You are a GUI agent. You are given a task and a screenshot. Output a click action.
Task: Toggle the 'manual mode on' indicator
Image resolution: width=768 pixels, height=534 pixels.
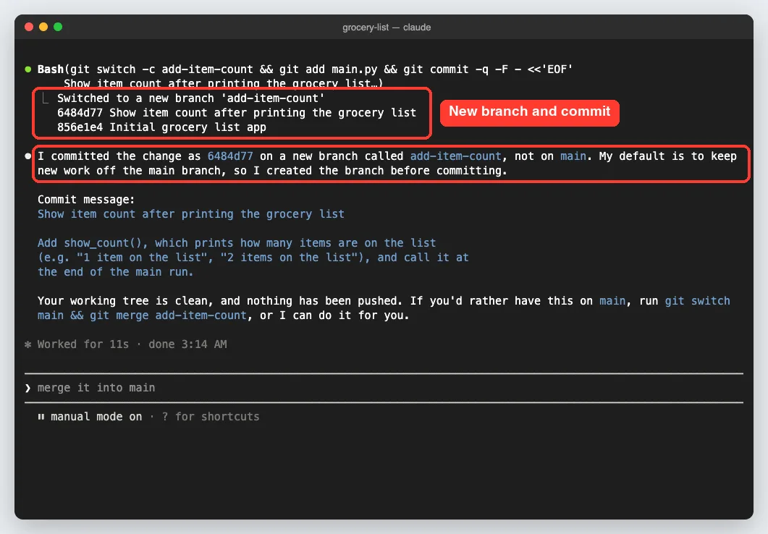(96, 417)
